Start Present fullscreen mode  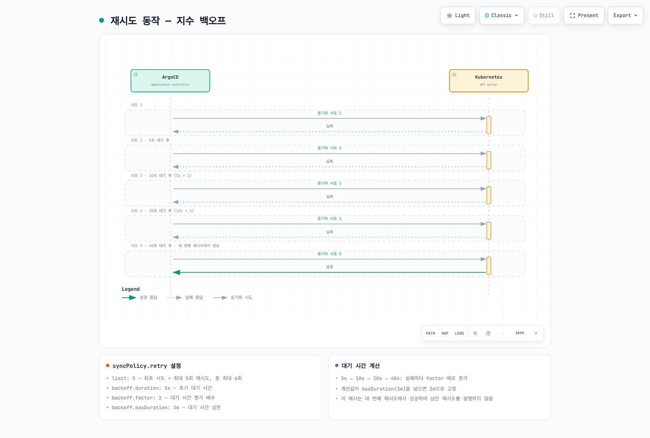point(584,15)
